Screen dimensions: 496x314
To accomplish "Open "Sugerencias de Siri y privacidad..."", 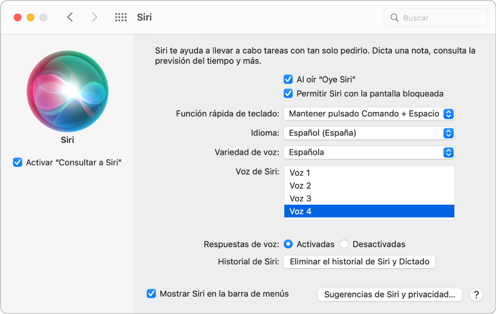I will (389, 295).
